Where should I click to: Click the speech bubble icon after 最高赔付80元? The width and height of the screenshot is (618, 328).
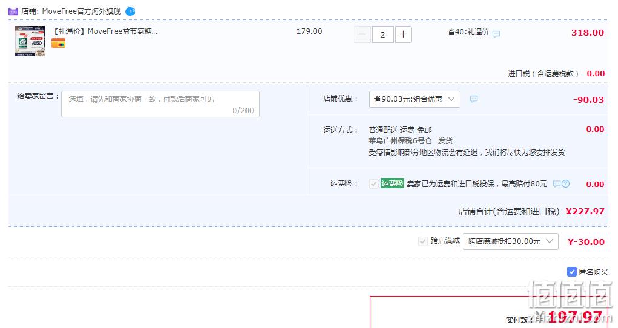click(x=557, y=184)
